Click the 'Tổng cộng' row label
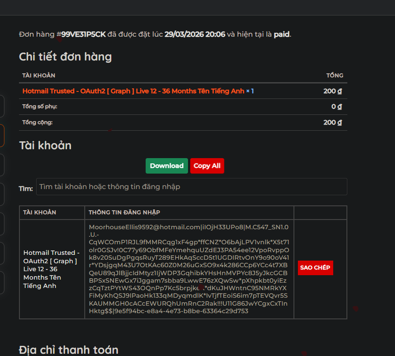The image size is (395, 356). (38, 122)
